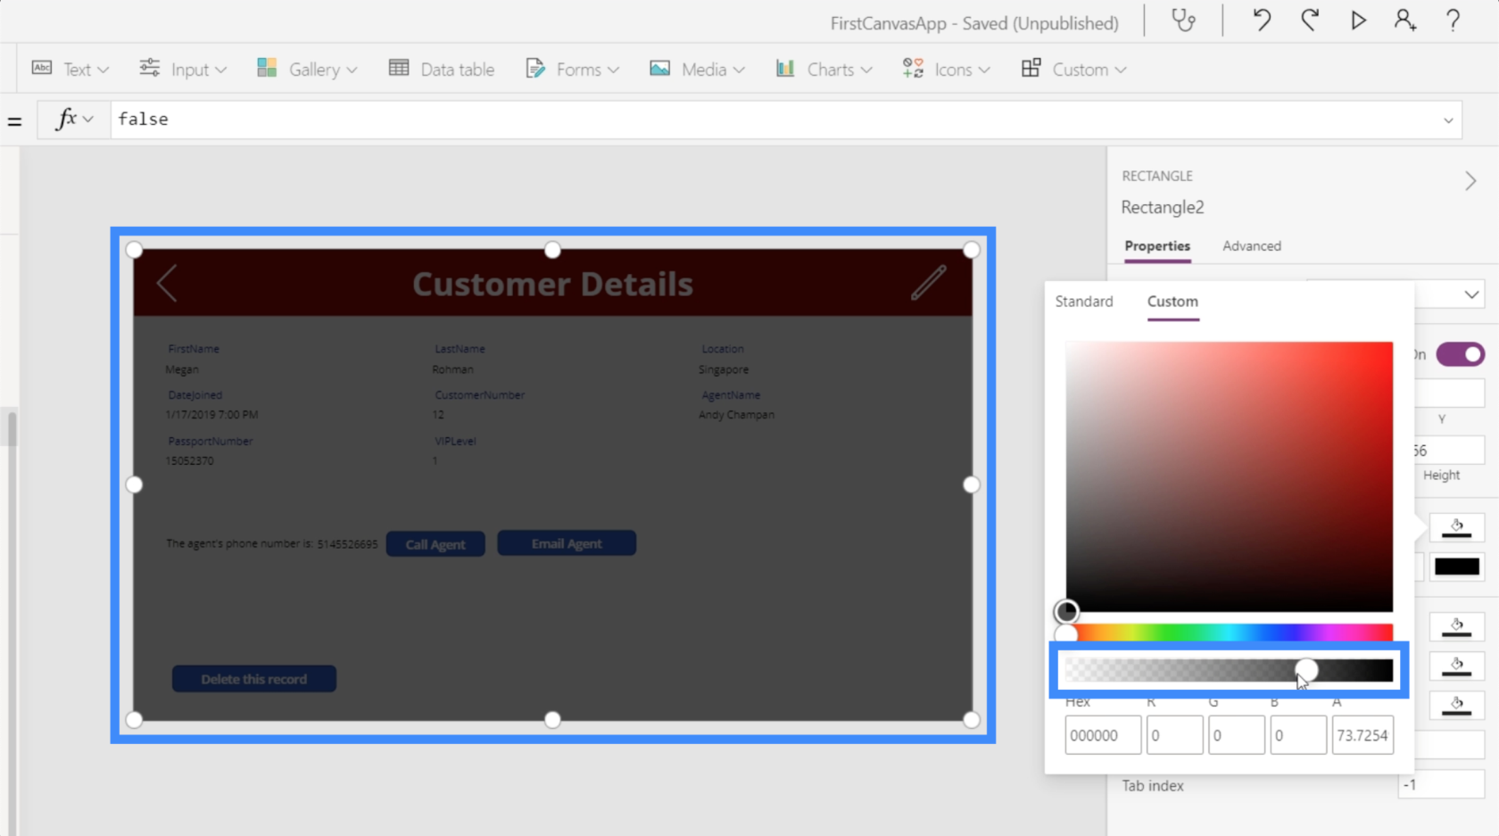Click the back arrow in app header
This screenshot has width=1499, height=836.
tap(167, 284)
